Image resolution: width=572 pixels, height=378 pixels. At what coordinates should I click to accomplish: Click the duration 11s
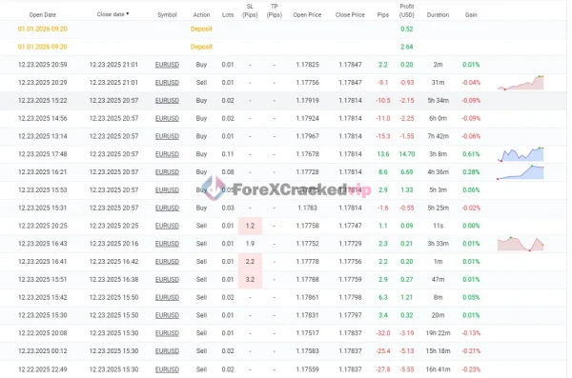tap(438, 226)
